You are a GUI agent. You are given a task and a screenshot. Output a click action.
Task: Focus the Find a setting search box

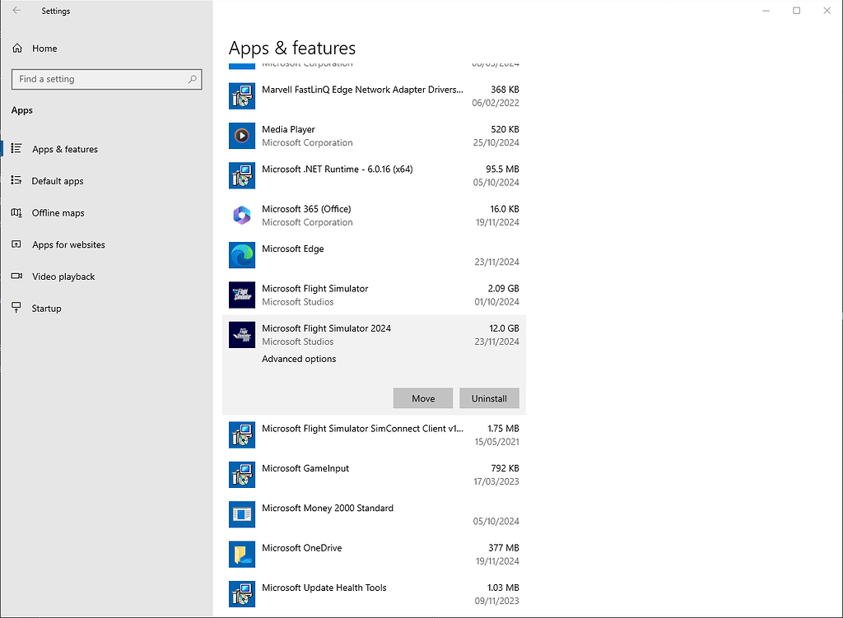point(106,79)
